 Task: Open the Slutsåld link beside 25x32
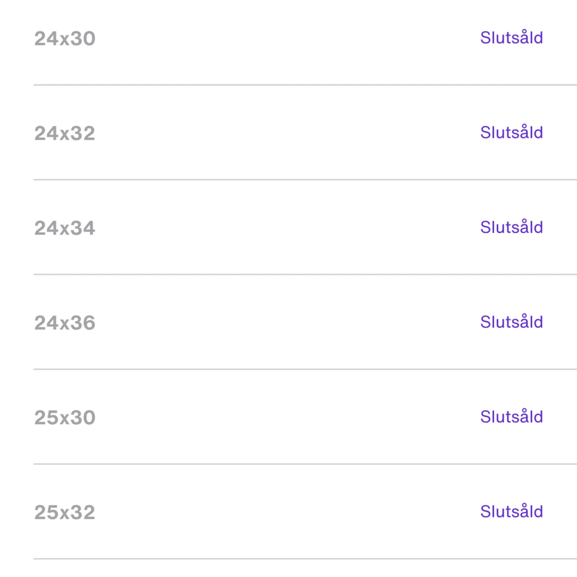click(511, 512)
